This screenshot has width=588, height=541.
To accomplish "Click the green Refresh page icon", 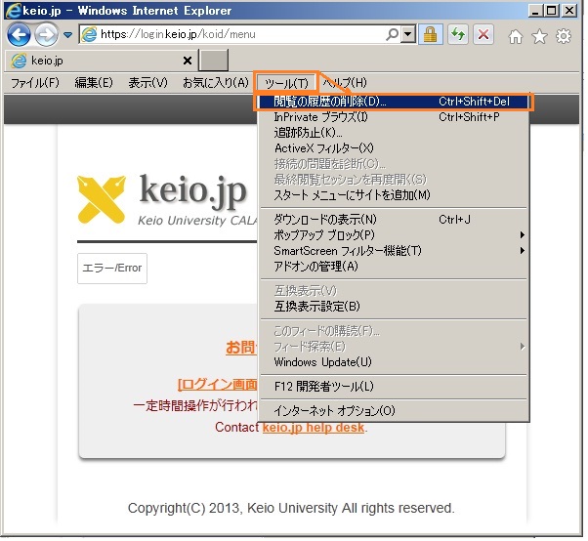I will (x=456, y=35).
